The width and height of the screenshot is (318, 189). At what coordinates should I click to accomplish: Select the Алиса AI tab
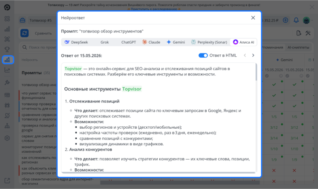[243, 42]
